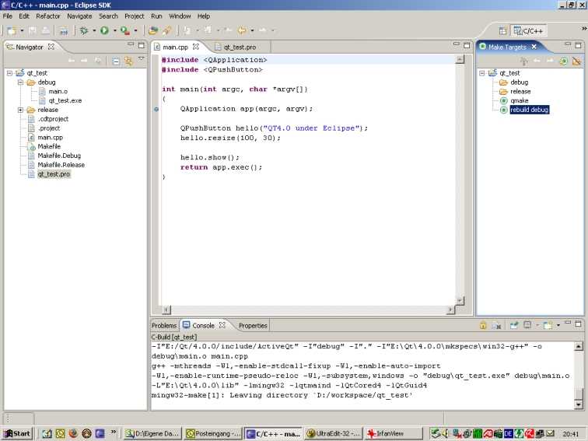Close the Navigator view tab
588x441 pixels.
click(51, 47)
